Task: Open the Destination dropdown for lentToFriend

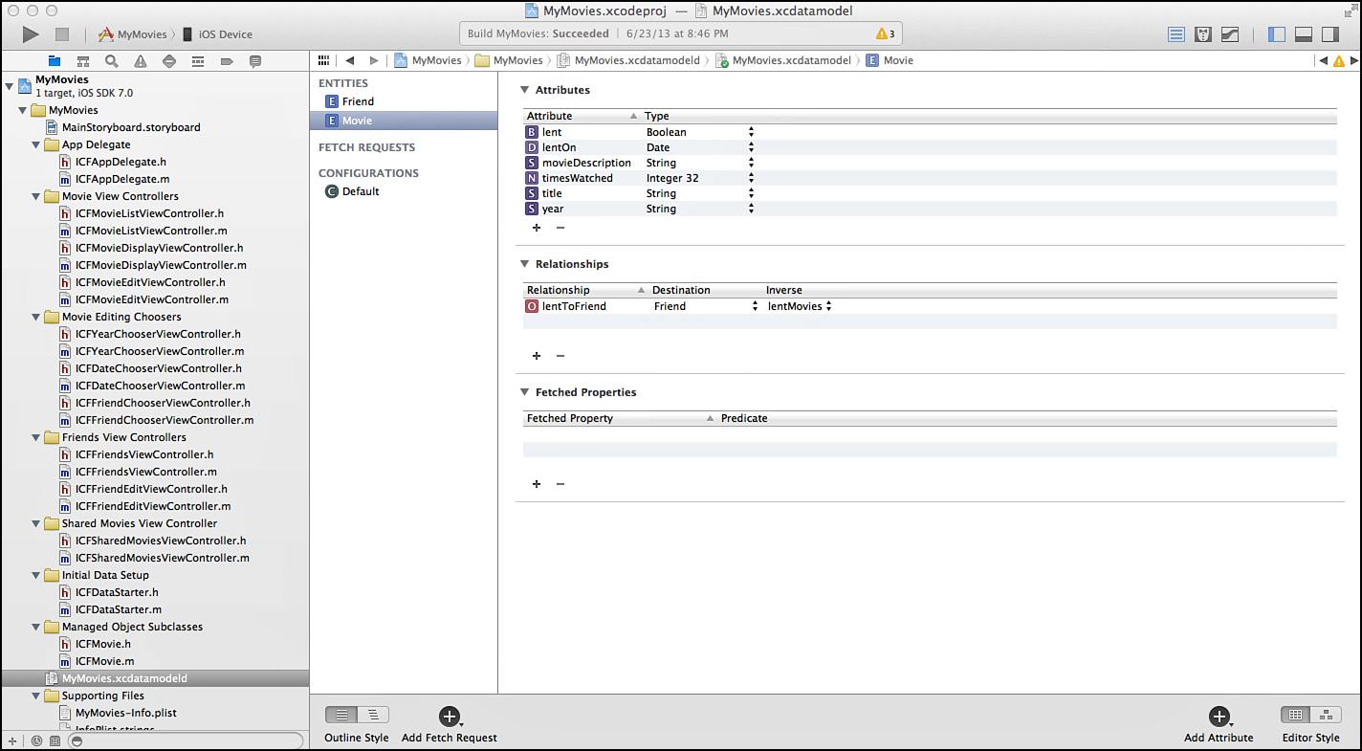Action: (x=755, y=306)
